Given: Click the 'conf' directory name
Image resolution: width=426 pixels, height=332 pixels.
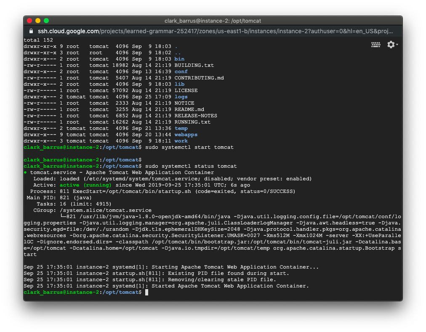Looking at the screenshot, I should pos(181,71).
